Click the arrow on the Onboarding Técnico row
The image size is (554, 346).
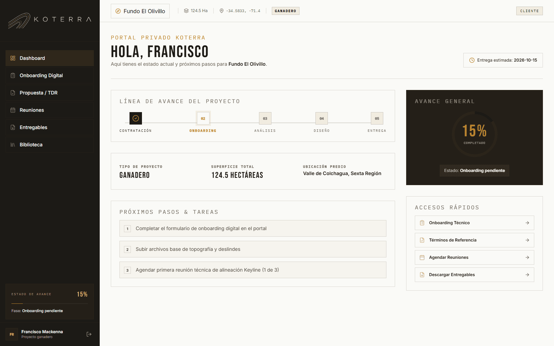527,223
